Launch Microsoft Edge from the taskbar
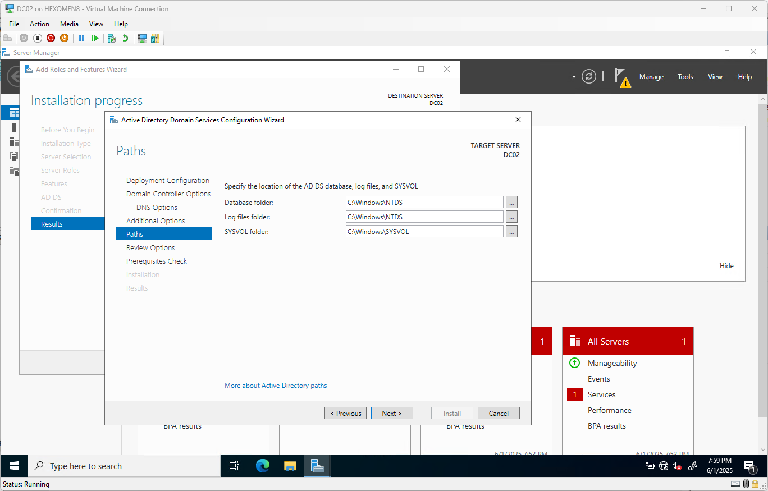The height and width of the screenshot is (491, 768). [262, 466]
